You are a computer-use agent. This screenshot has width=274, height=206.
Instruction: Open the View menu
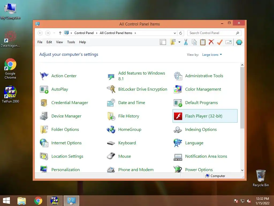point(59,42)
